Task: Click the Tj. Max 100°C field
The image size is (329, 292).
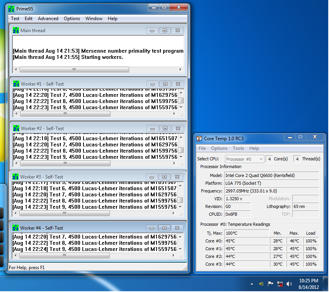Action: click(247, 234)
